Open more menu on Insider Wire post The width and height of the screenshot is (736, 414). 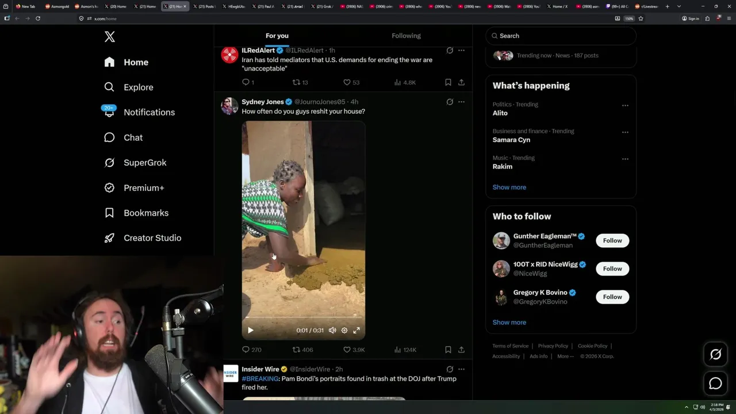461,369
